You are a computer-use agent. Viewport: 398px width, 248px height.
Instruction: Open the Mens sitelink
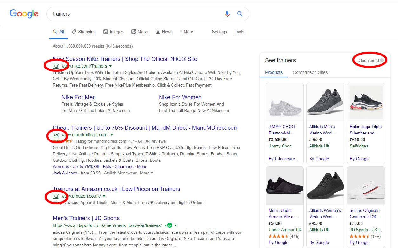click(142, 166)
